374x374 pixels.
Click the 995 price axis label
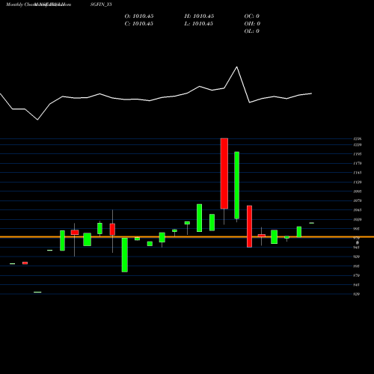click(x=357, y=229)
